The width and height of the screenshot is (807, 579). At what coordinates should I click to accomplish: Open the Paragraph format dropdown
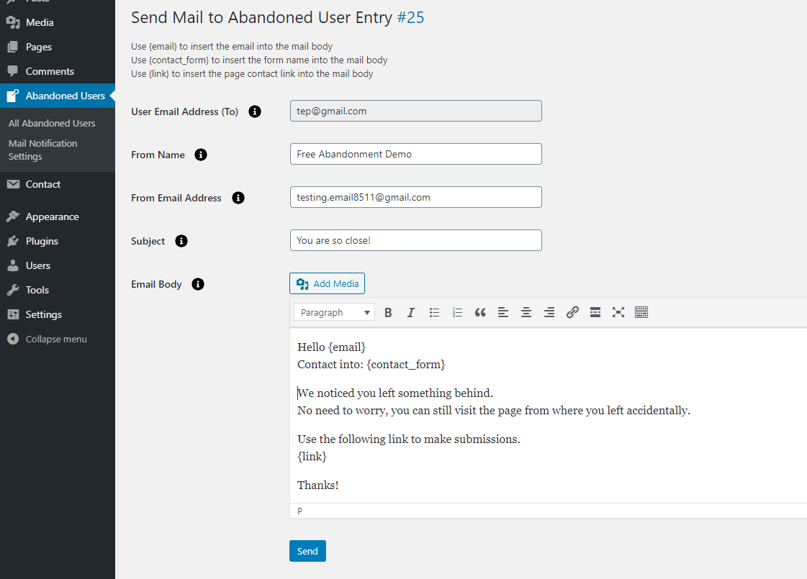(334, 312)
